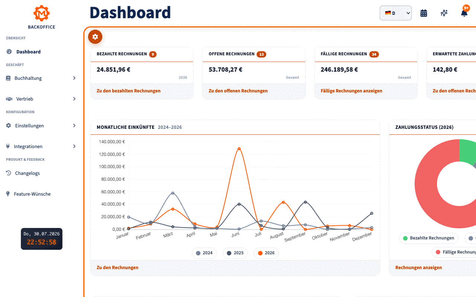Toggle the 2025 series in chart legend

(235, 253)
